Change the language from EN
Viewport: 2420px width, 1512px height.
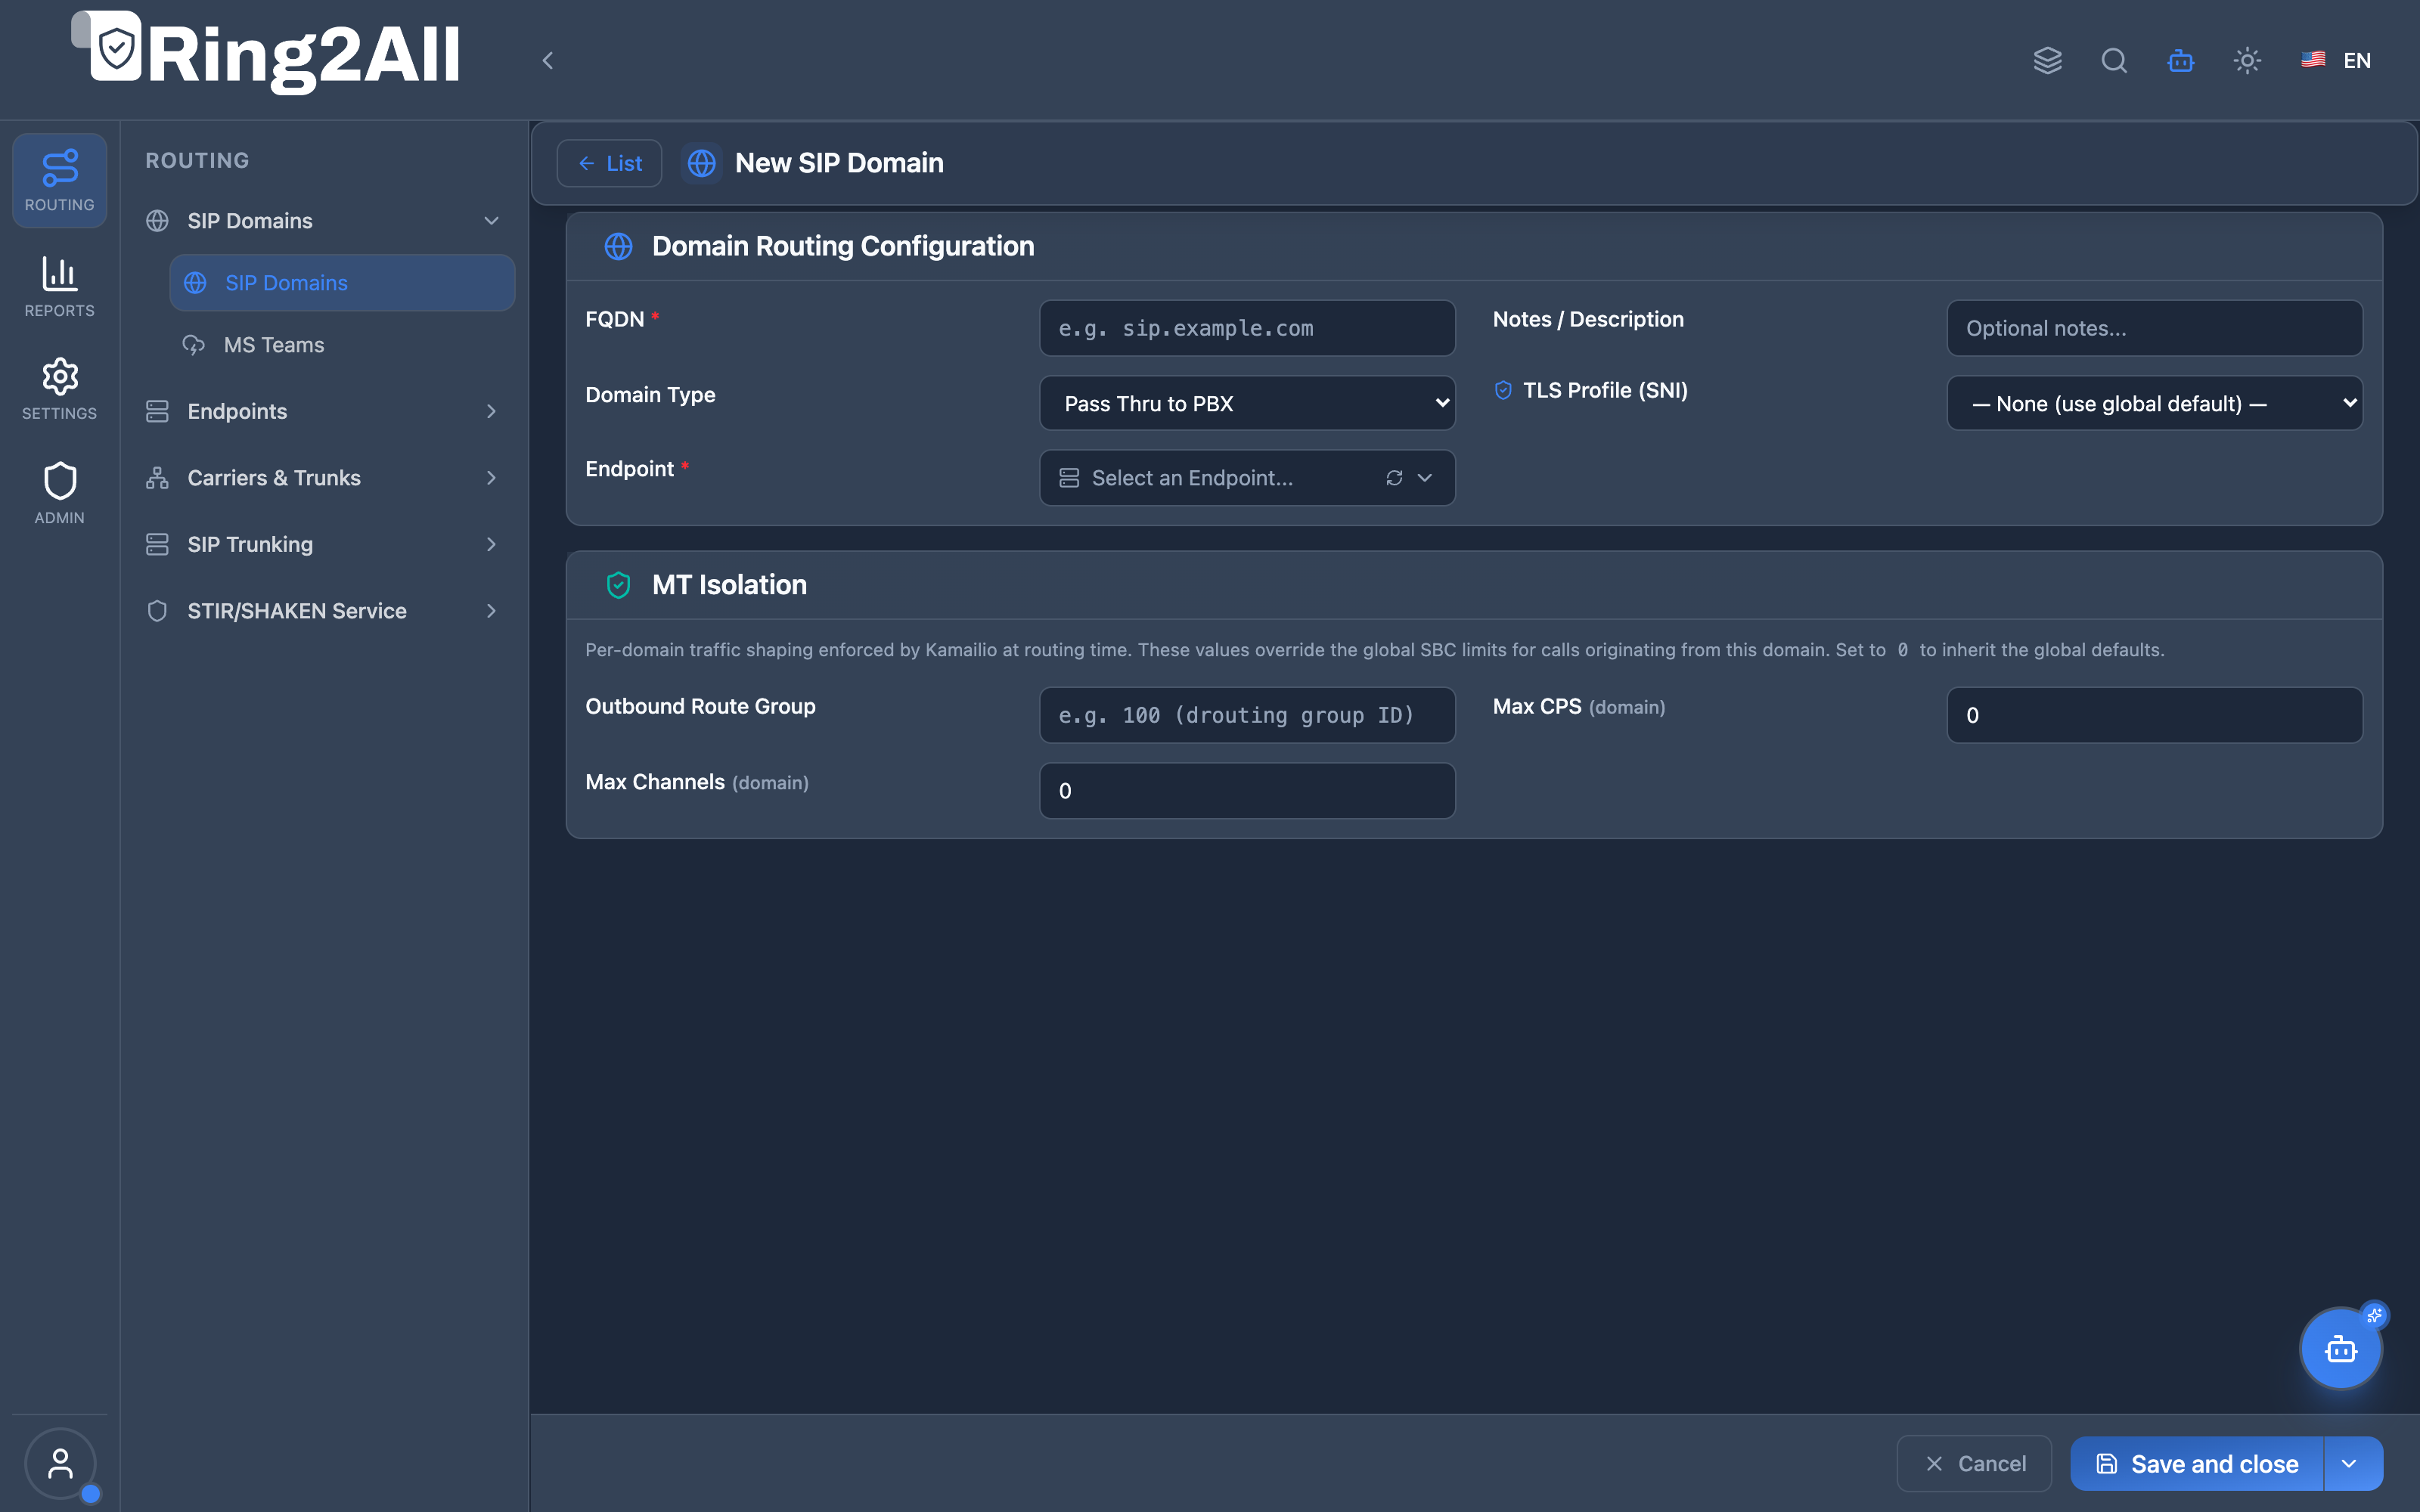click(2337, 61)
